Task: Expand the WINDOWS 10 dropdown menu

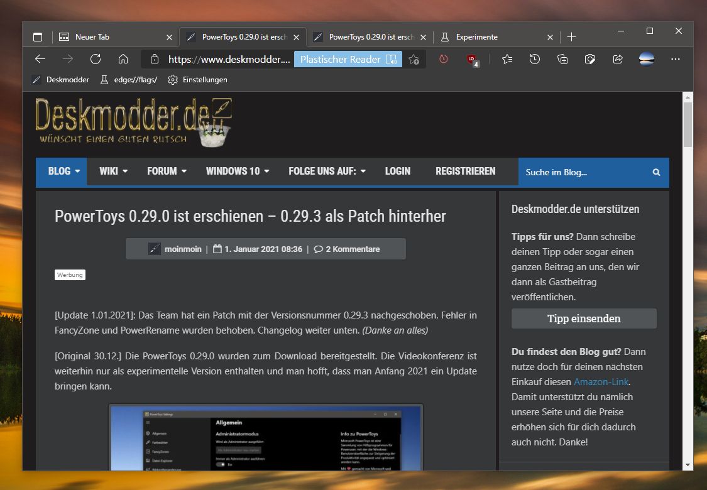Action: click(x=237, y=171)
